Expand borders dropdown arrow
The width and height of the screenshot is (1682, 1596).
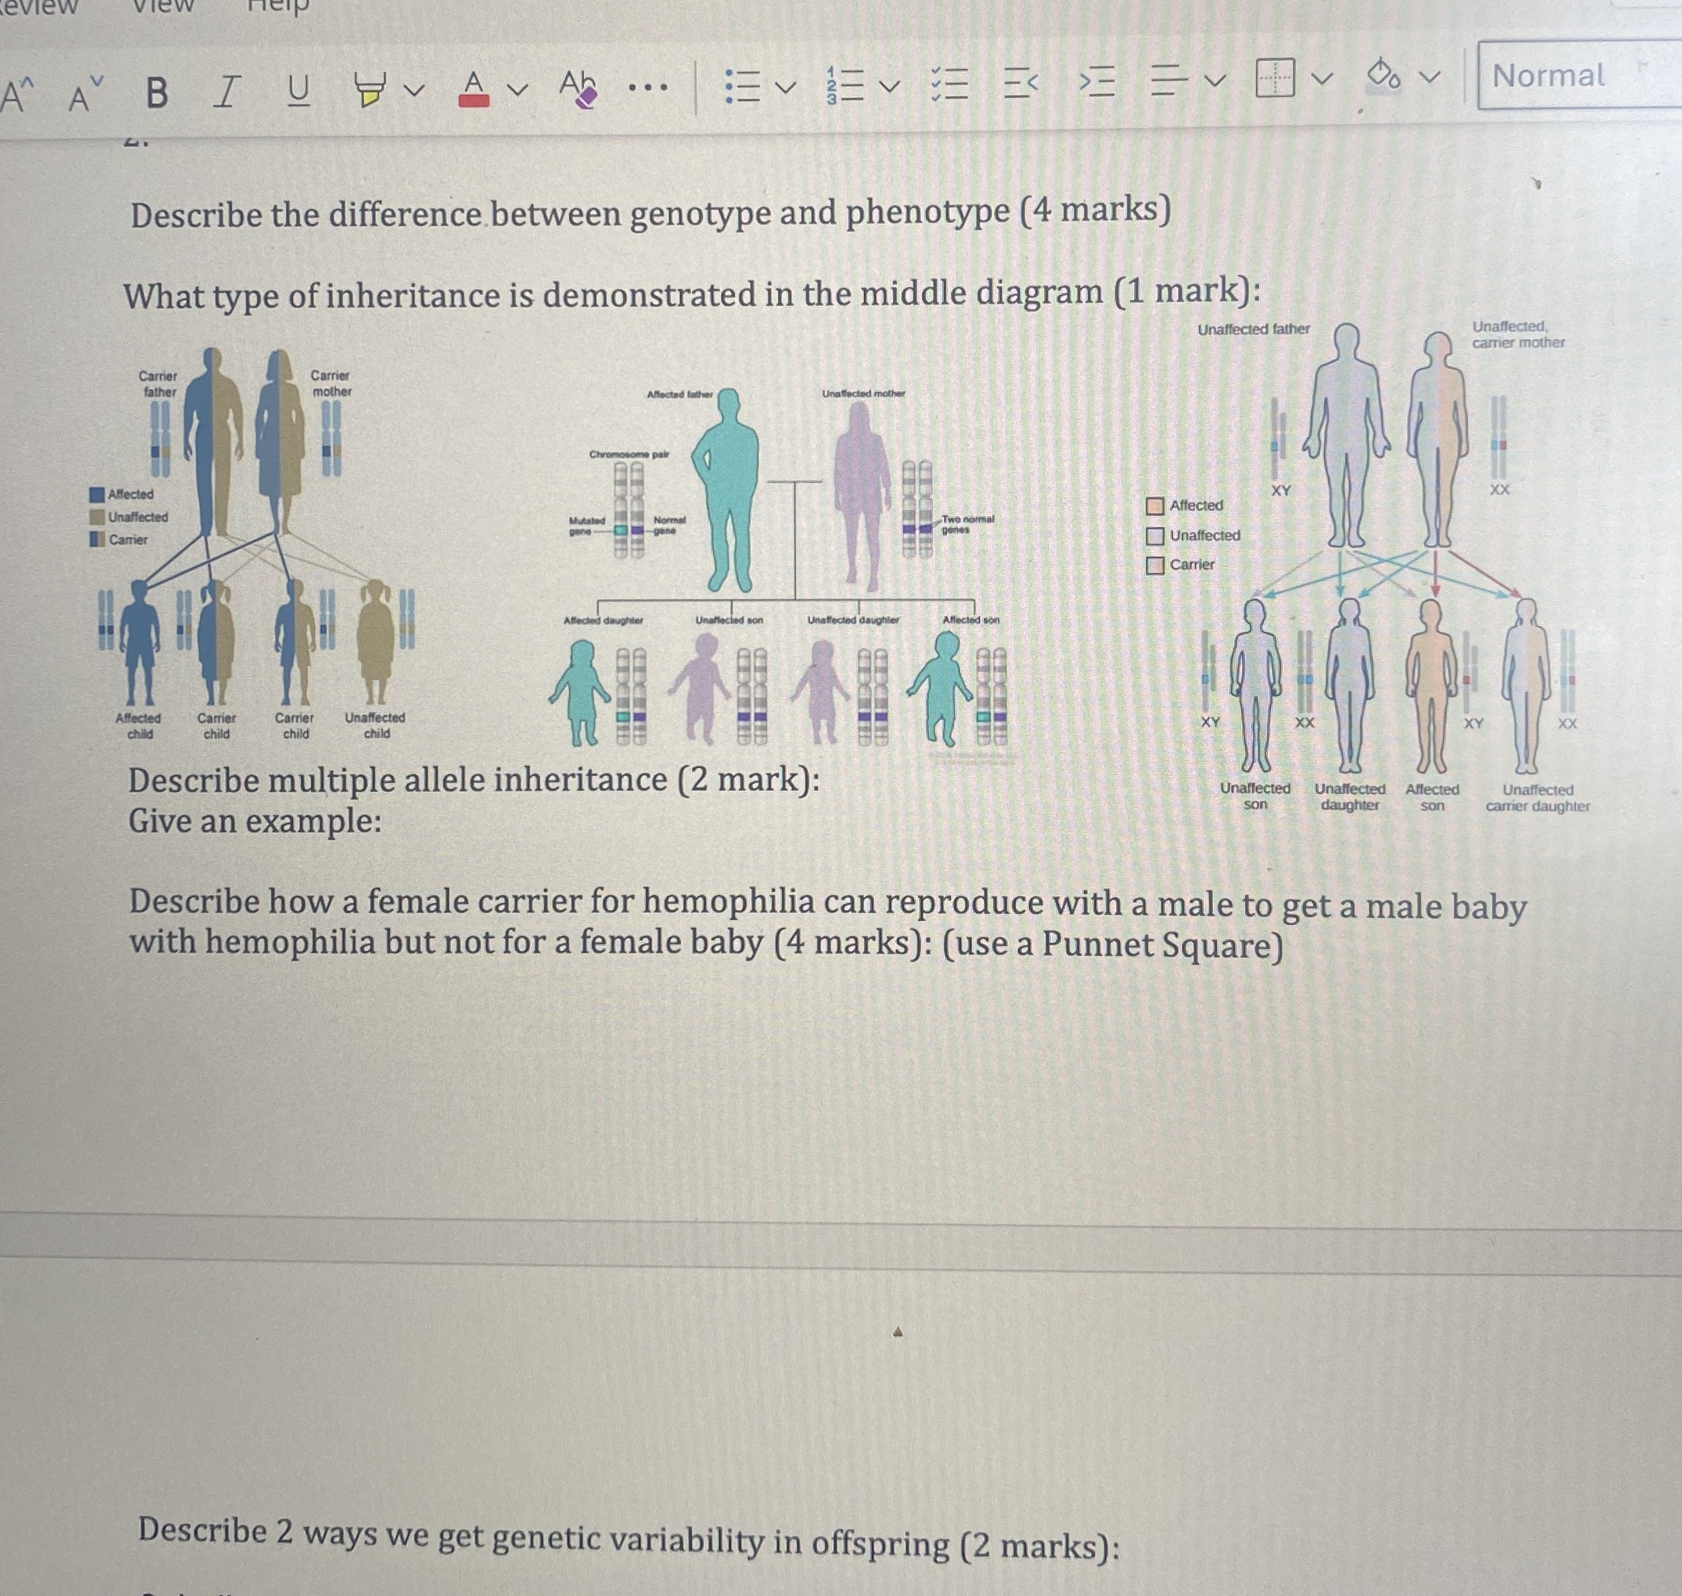pyautogui.click(x=1322, y=79)
